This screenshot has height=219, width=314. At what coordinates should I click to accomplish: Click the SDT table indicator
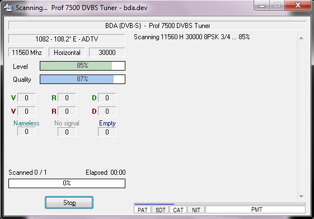(x=161, y=210)
